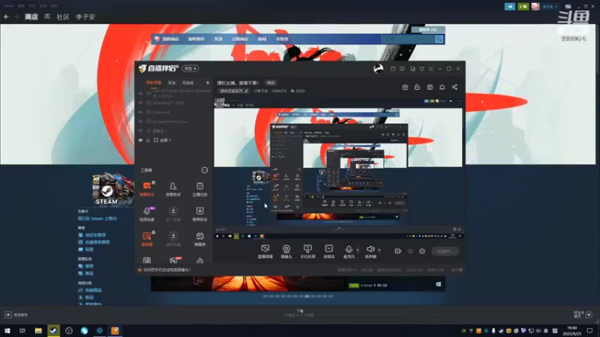
Task: Open the streaming app user avatar
Action: point(378,68)
